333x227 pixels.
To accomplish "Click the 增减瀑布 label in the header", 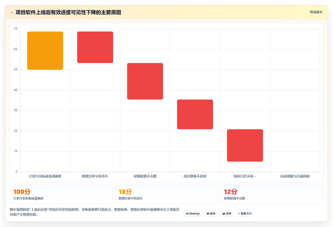I will 316,12.
